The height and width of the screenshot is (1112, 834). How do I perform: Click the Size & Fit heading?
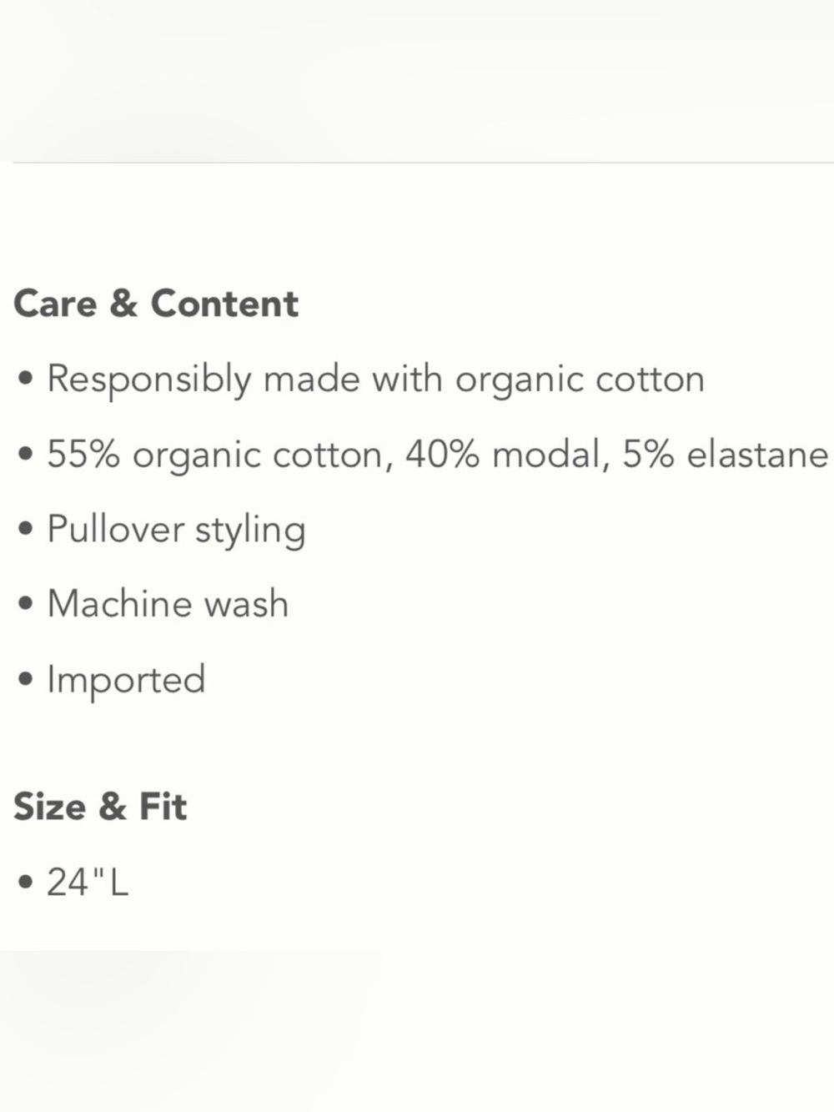(x=100, y=807)
